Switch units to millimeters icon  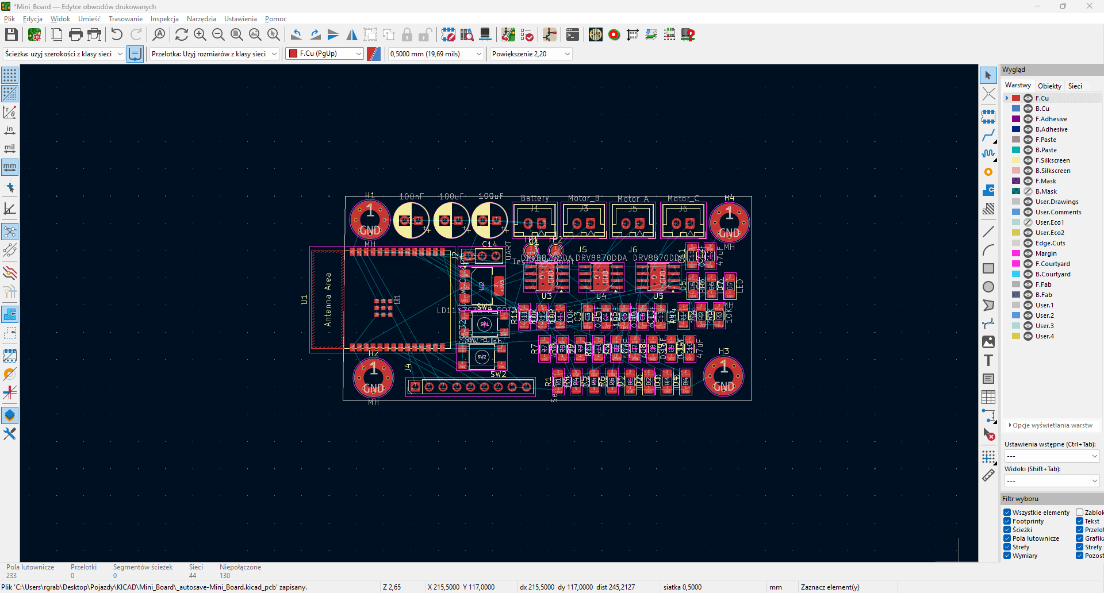10,167
